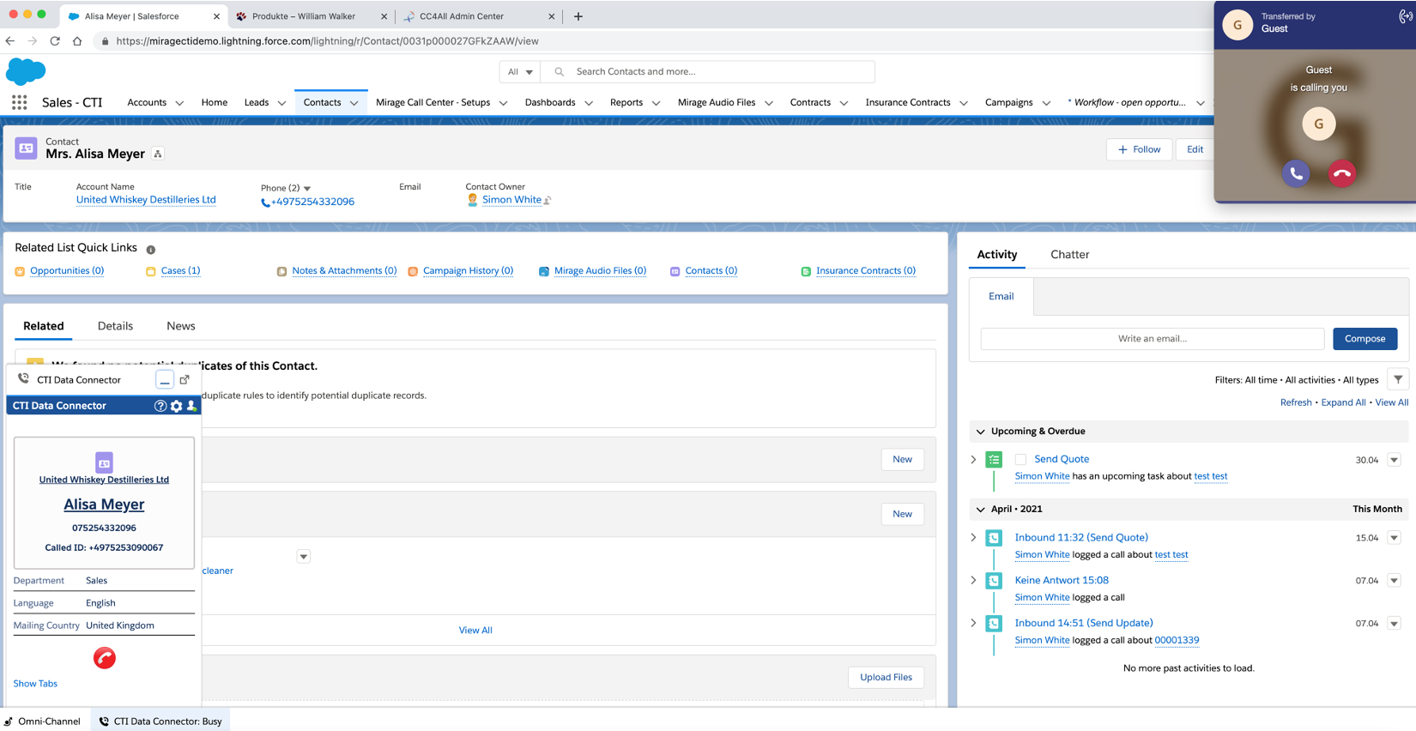Viewport: 1416px width, 731px height.
Task: Click the Write an email field
Action: tap(1152, 339)
